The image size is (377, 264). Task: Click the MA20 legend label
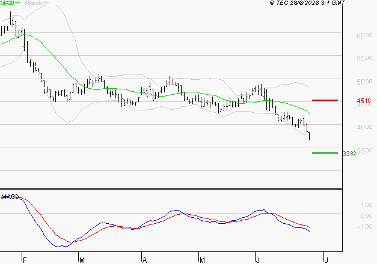7,3
